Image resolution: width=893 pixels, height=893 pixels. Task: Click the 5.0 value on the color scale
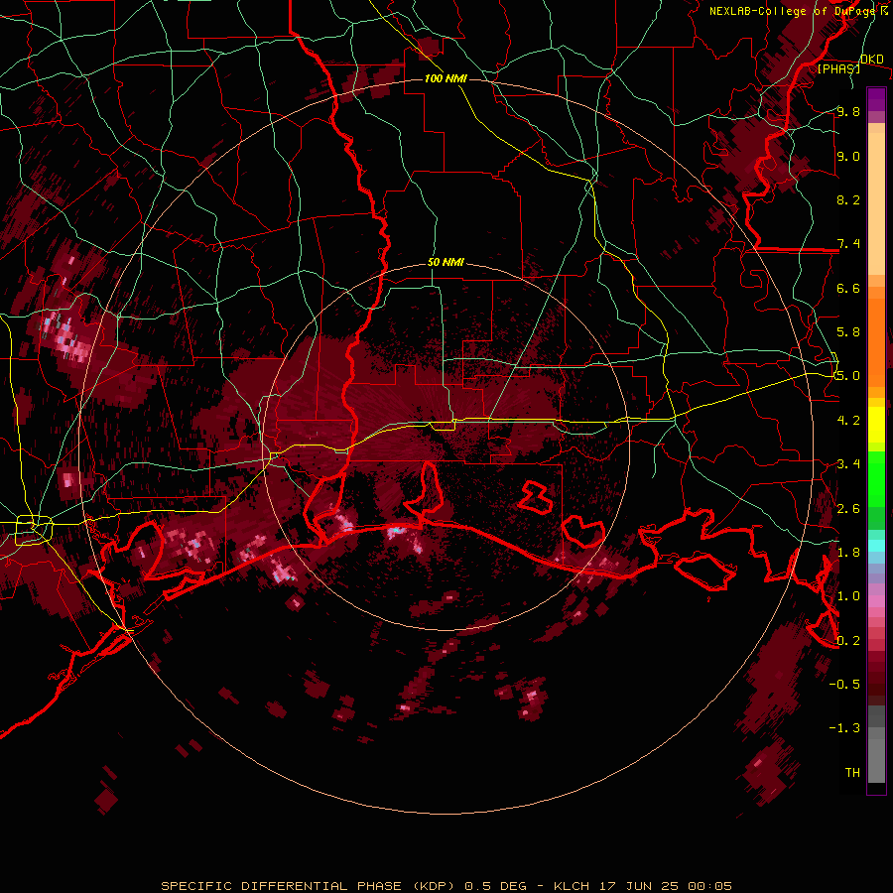[848, 376]
